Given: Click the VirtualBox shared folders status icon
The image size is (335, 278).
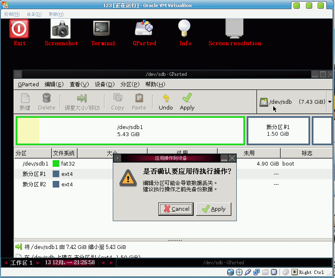Looking at the screenshot, I should coord(265,272).
